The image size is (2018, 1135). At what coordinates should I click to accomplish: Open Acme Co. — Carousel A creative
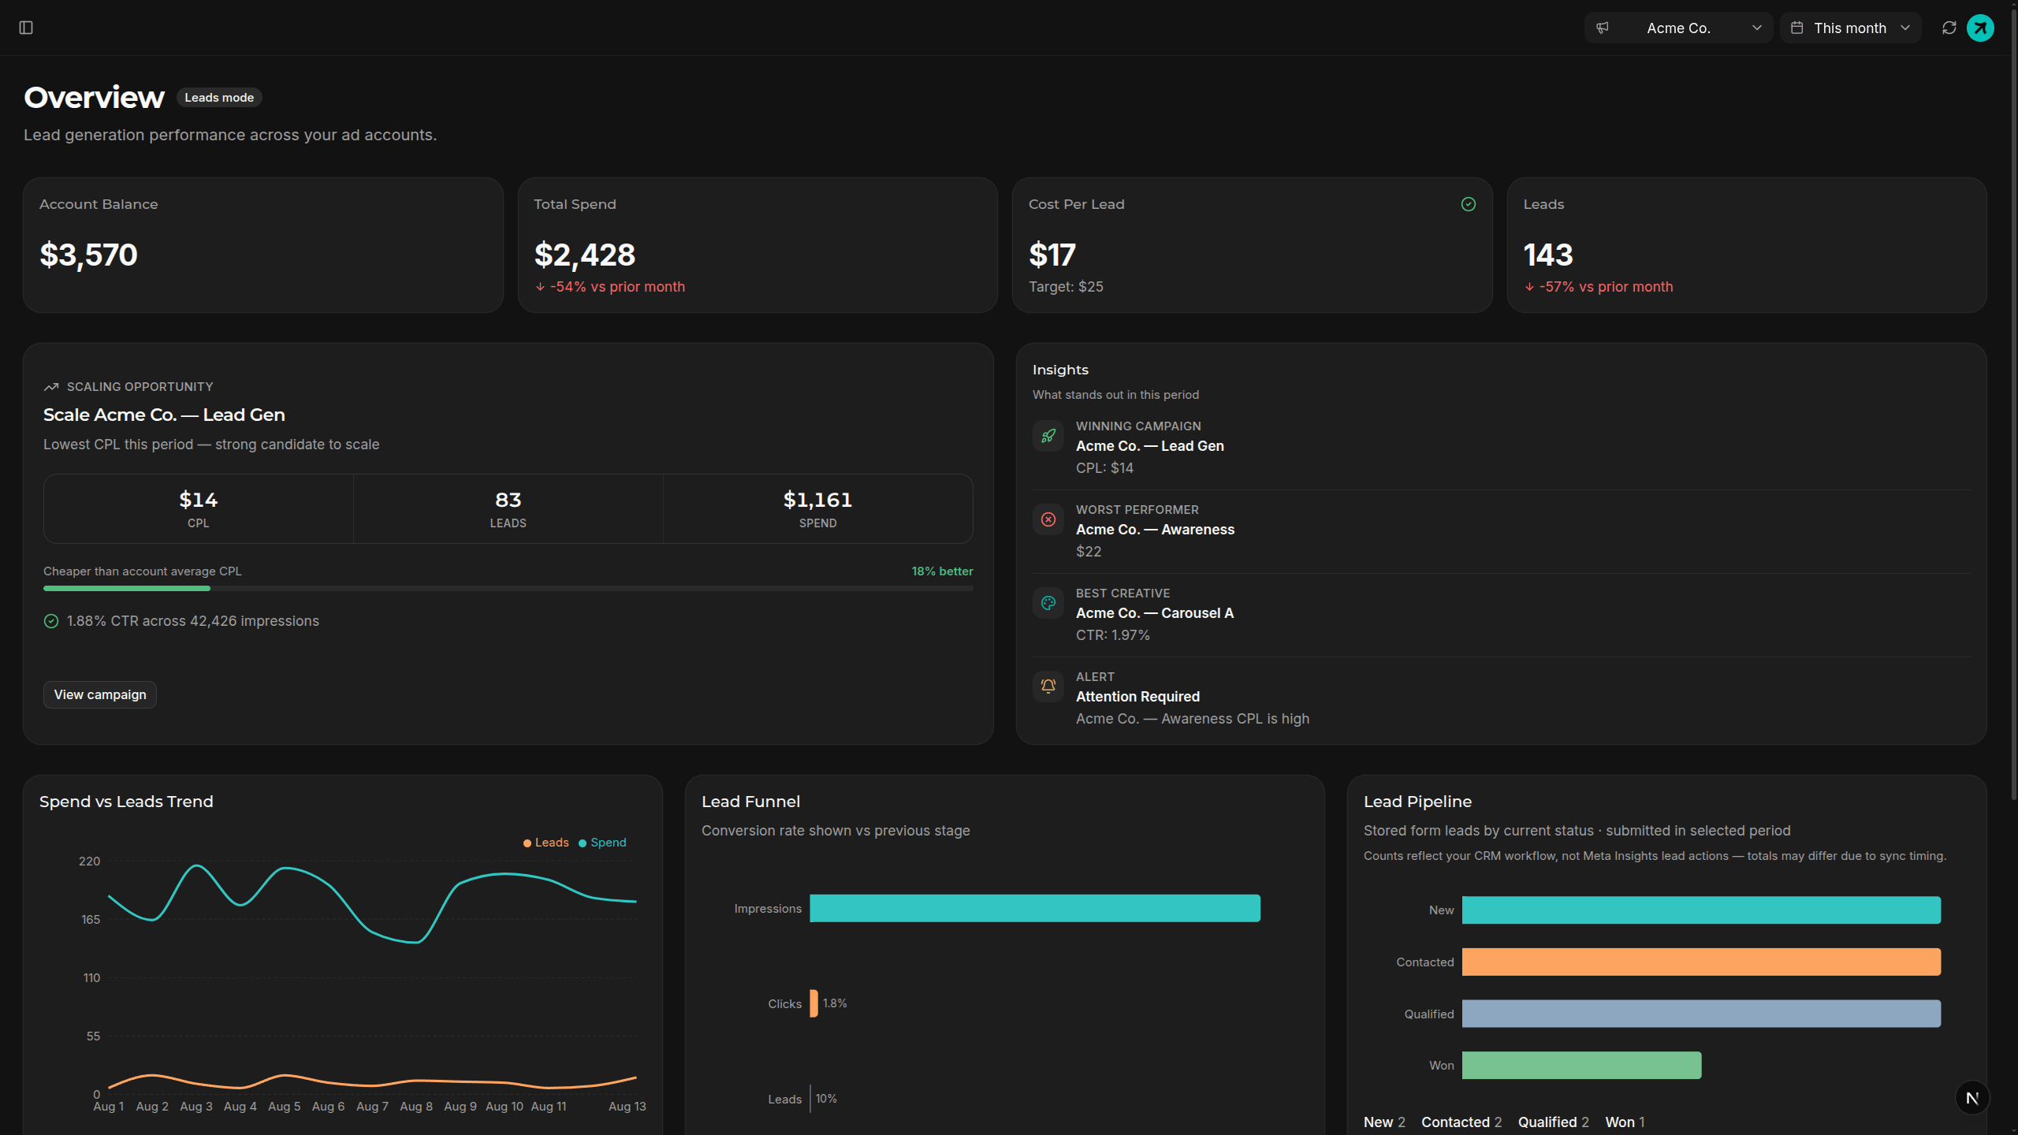[1155, 613]
